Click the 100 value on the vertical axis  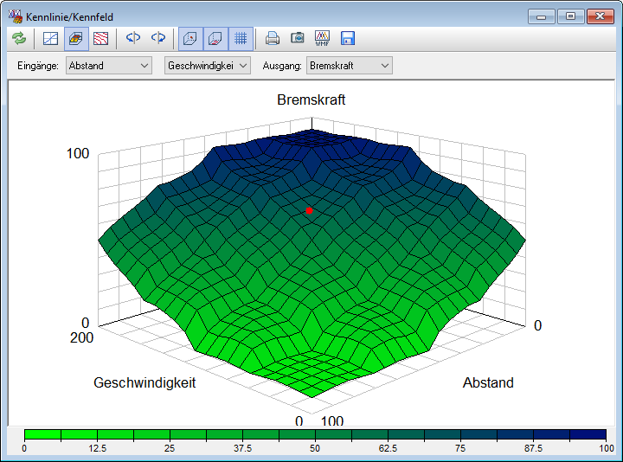click(x=78, y=153)
